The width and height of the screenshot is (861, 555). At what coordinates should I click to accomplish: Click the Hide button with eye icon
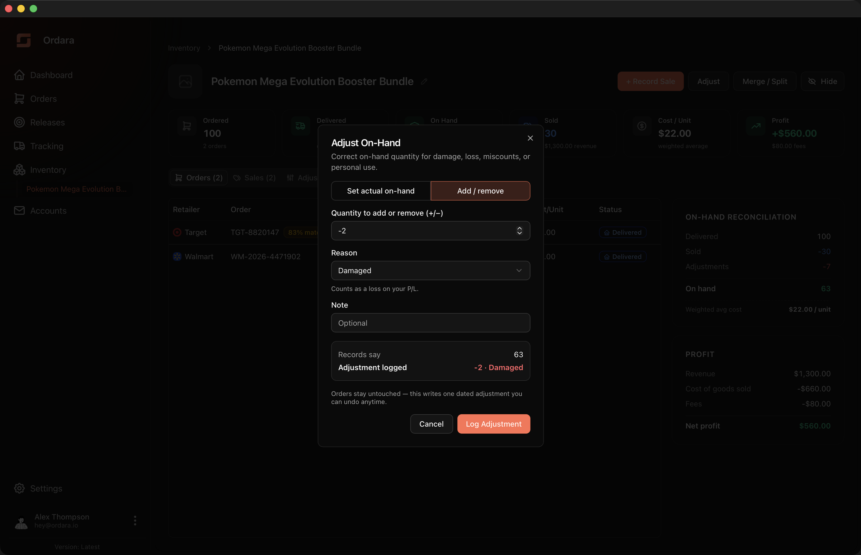(x=822, y=81)
